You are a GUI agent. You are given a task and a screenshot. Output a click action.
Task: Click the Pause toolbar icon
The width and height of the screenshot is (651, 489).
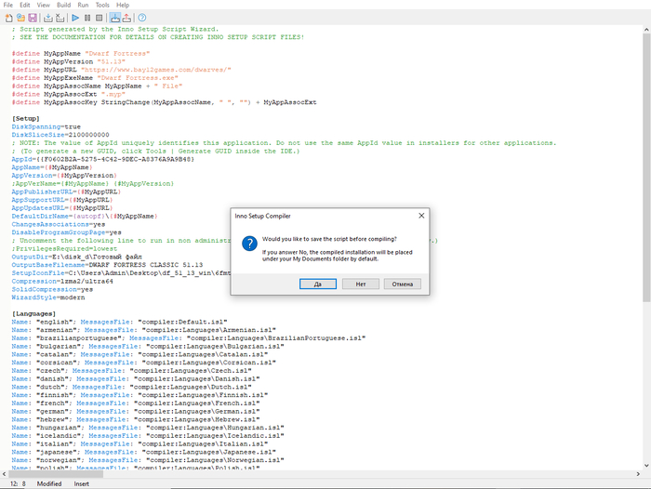tap(87, 18)
